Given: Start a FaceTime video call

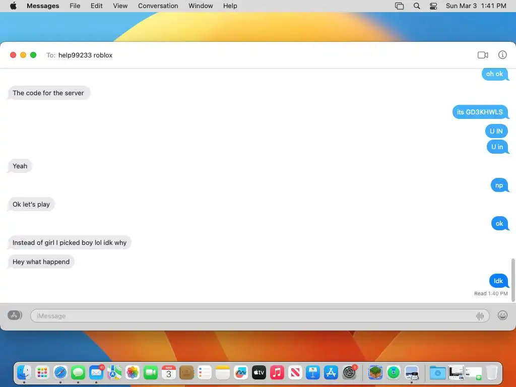Looking at the screenshot, I should pos(483,55).
